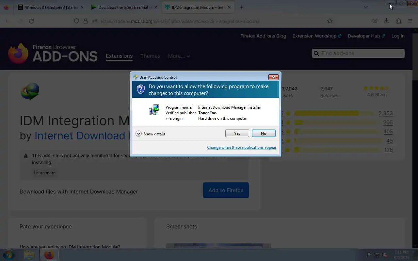Click the tracking protection shield icon
This screenshot has width=418, height=261.
76,21
